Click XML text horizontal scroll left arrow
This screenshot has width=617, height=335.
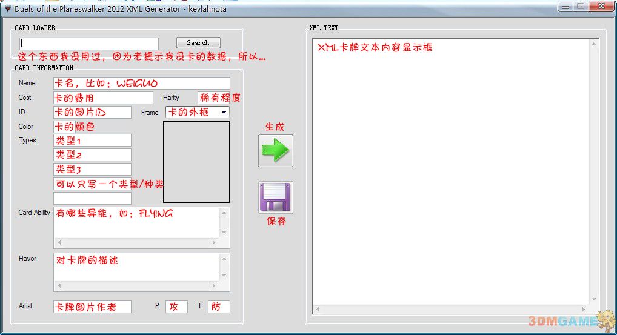(318, 310)
